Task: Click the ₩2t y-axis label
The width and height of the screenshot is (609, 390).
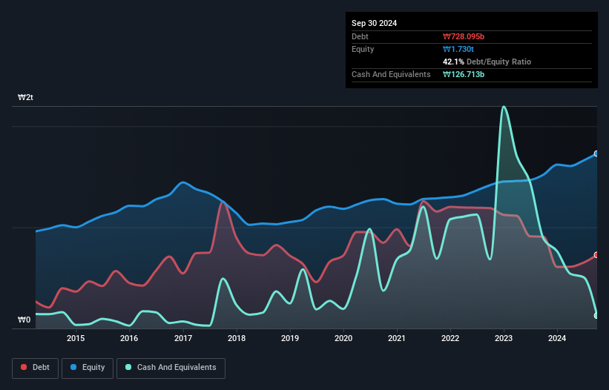Action: tap(26, 97)
